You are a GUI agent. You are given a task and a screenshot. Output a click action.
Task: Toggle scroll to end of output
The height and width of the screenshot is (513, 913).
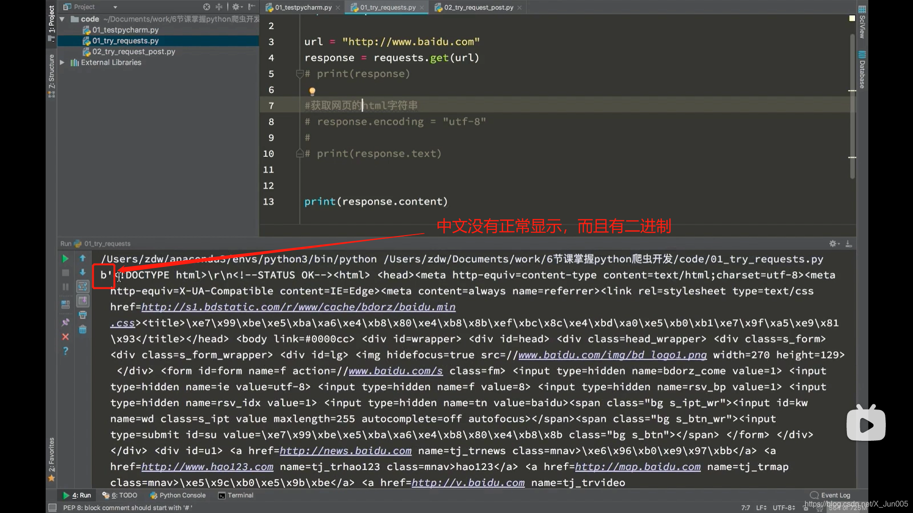[x=82, y=301]
